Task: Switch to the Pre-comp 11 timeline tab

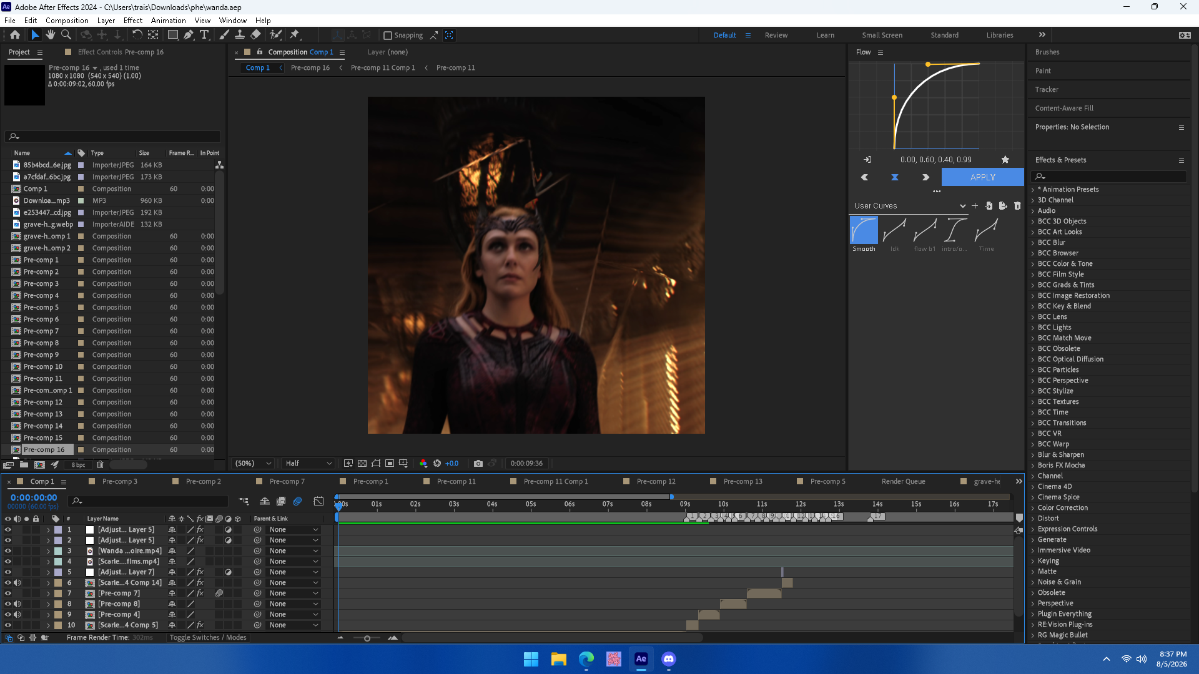Action: [456, 481]
